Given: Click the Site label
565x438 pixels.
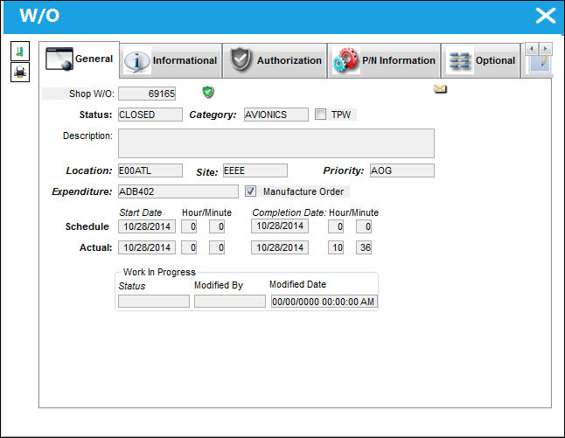Looking at the screenshot, I should click(207, 172).
